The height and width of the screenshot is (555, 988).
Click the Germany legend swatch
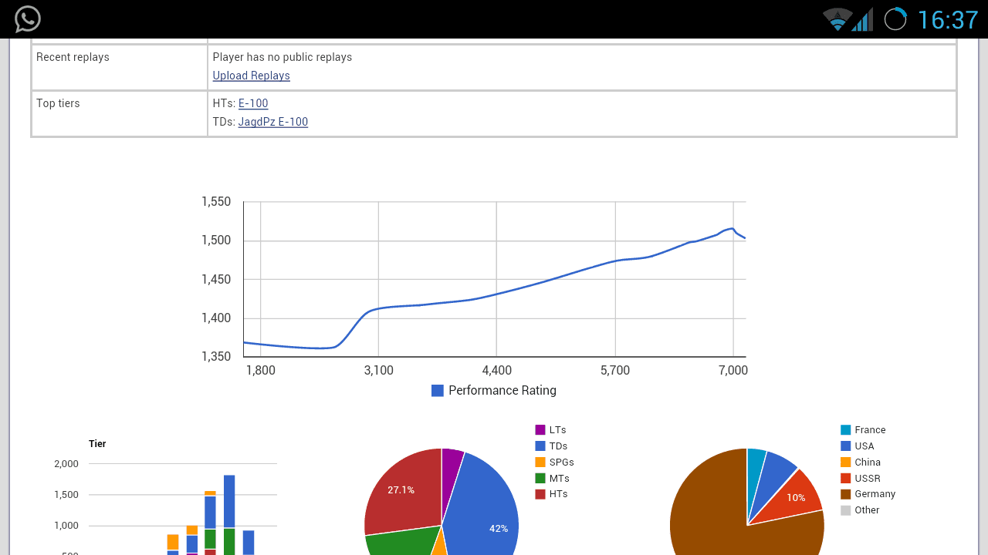coord(846,494)
